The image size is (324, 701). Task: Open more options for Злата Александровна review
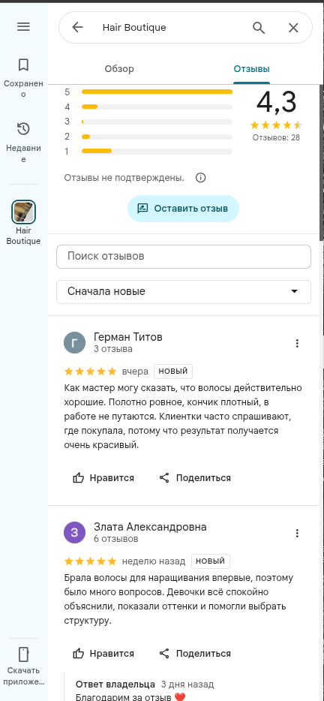297,534
